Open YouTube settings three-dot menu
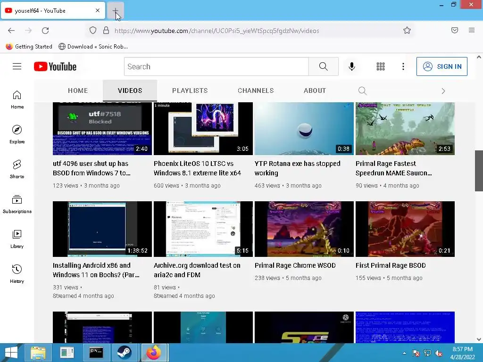This screenshot has width=483, height=362. [403, 66]
